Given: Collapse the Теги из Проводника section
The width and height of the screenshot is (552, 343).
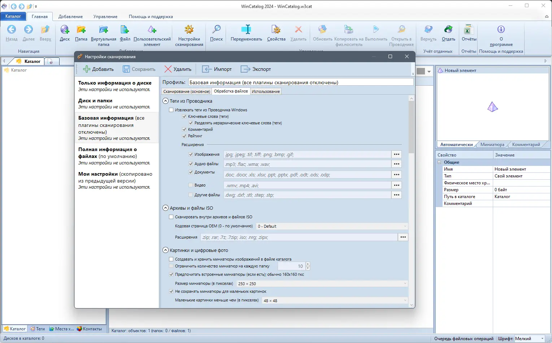Looking at the screenshot, I should pos(166,101).
